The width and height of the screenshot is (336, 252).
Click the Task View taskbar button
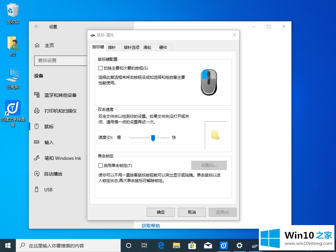pos(144,245)
